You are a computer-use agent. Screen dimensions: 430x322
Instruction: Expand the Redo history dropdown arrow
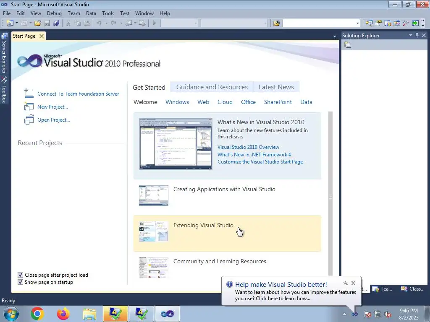121,23
